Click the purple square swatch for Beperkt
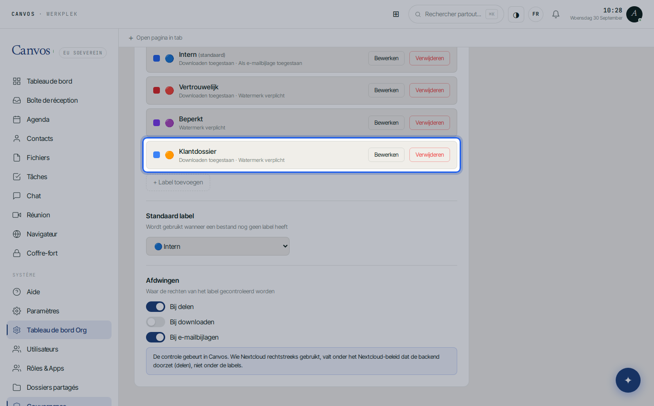Viewport: 654px width, 406px height. 157,123
